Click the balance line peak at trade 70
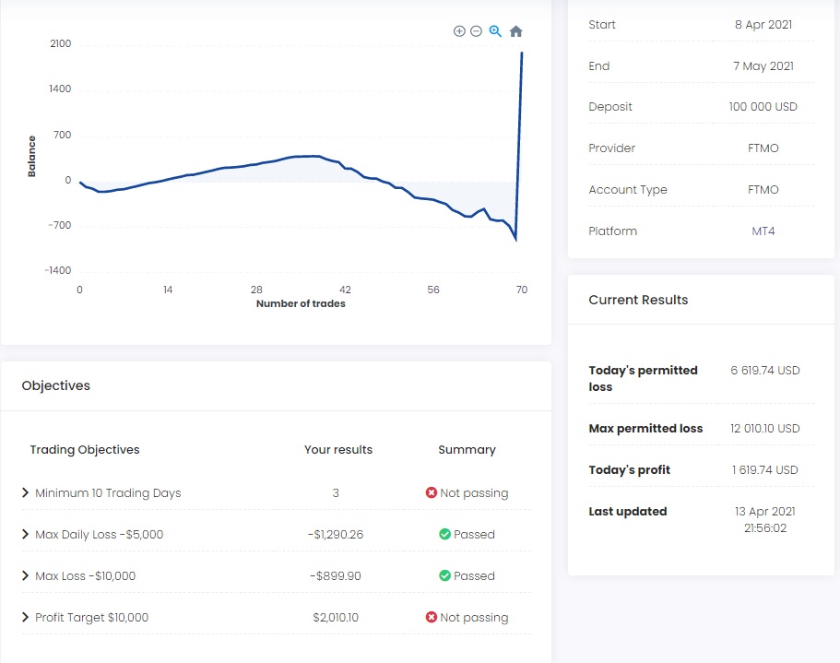This screenshot has height=663, width=840. click(x=522, y=53)
